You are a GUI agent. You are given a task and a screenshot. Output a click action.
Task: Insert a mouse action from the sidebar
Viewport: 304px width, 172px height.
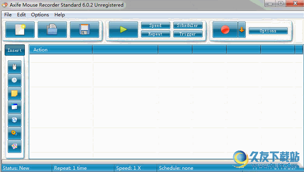[14, 67]
